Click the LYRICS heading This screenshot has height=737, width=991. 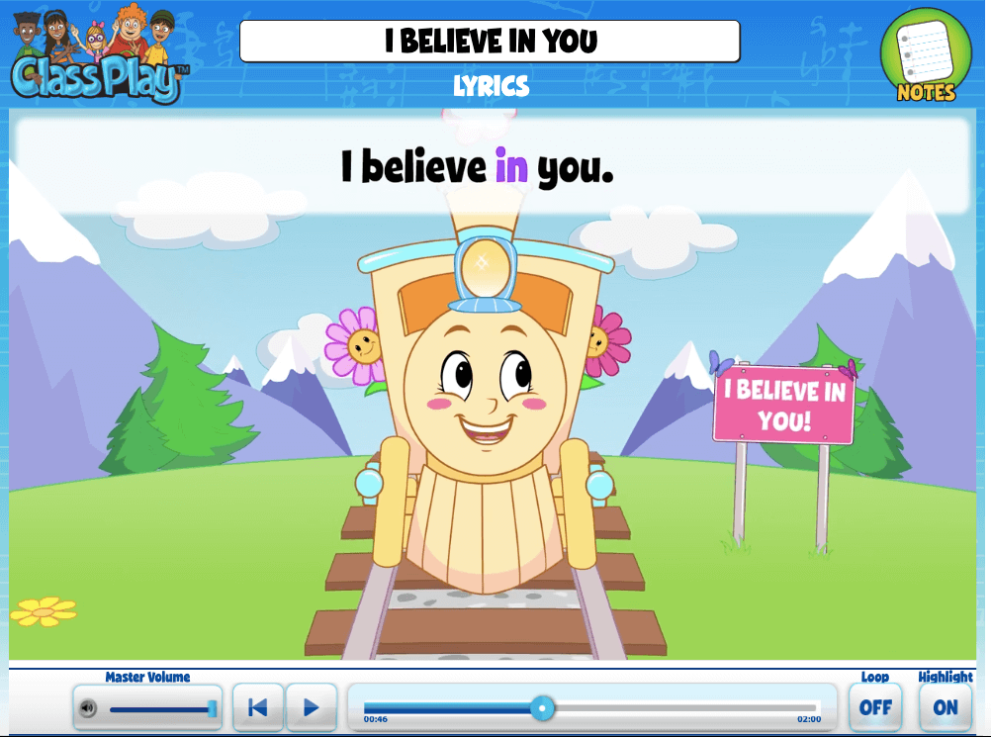point(492,86)
